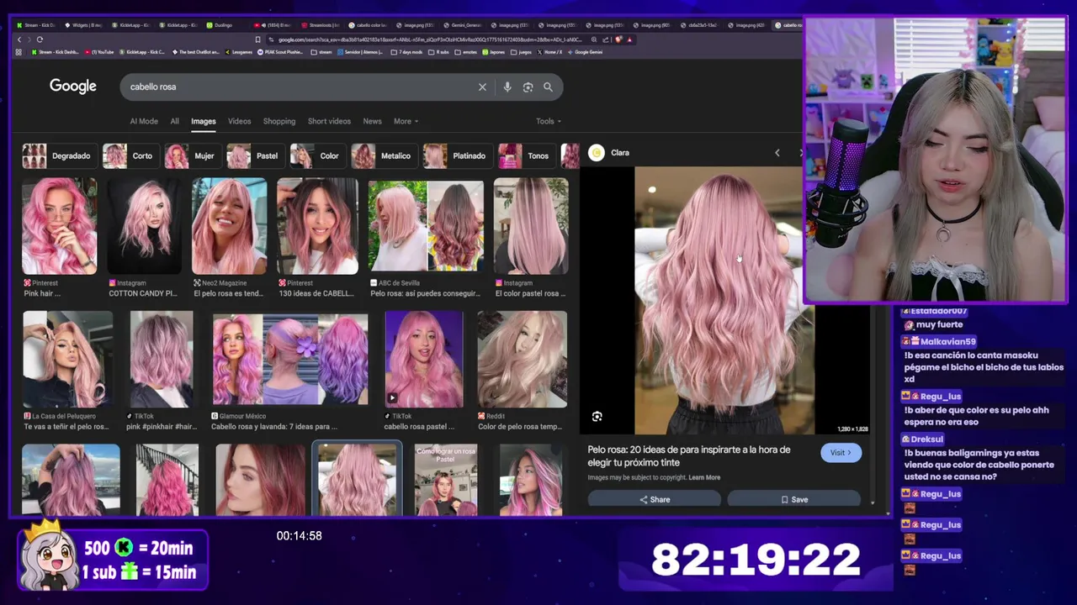1077x605 pixels.
Task: Open the Pinterest 'Pink hair' thumbnail
Action: 59,226
